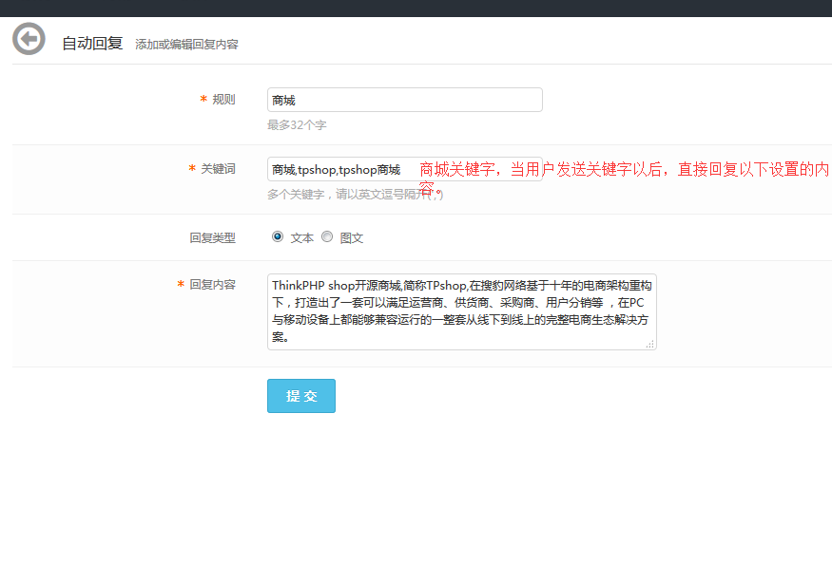Click the red asterisk beside 回复内容

pyautogui.click(x=181, y=285)
